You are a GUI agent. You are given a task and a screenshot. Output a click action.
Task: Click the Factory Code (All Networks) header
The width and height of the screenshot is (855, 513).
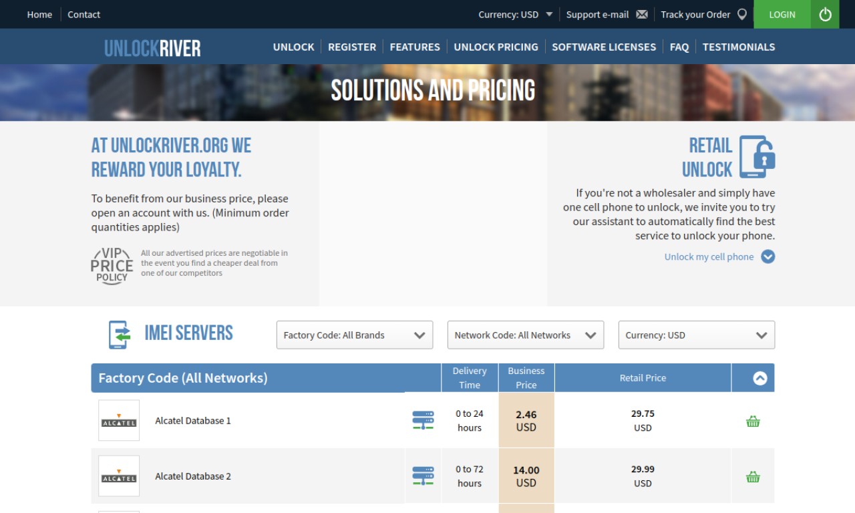pyautogui.click(x=183, y=378)
